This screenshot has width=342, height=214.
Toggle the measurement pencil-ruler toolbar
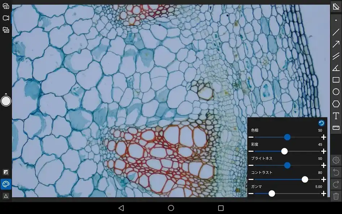click(336, 6)
